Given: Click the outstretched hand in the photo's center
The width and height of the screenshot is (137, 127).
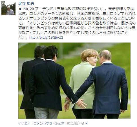Looking at the screenshot, I should [81, 103].
